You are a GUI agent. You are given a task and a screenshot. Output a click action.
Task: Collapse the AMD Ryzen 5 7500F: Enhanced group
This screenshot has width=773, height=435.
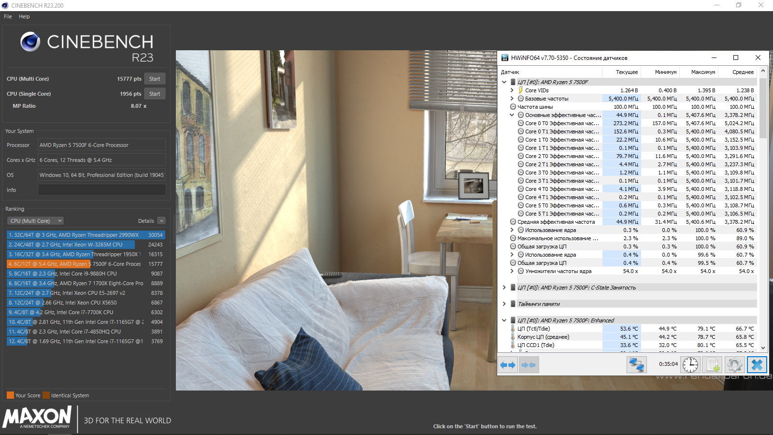(504, 320)
